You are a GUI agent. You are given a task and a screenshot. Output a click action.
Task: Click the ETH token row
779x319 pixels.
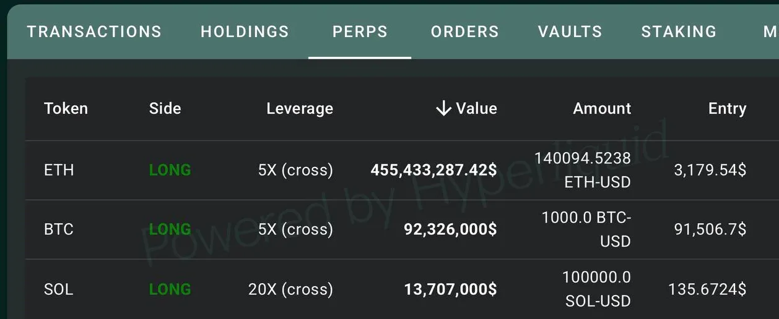[59, 170]
